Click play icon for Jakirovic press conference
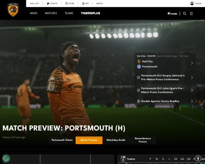205x164 pixels. (138, 78)
